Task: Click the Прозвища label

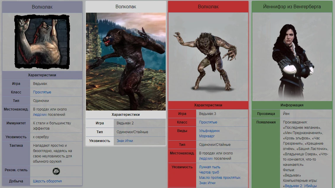Action: (x=266, y=114)
